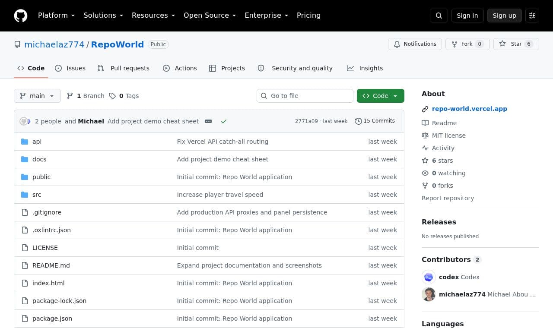This screenshot has width=553, height=328.
Task: Click the codex contributor avatar
Action: [429, 277]
